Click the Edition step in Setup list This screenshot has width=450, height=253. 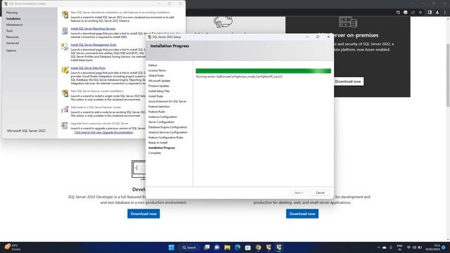click(153, 65)
